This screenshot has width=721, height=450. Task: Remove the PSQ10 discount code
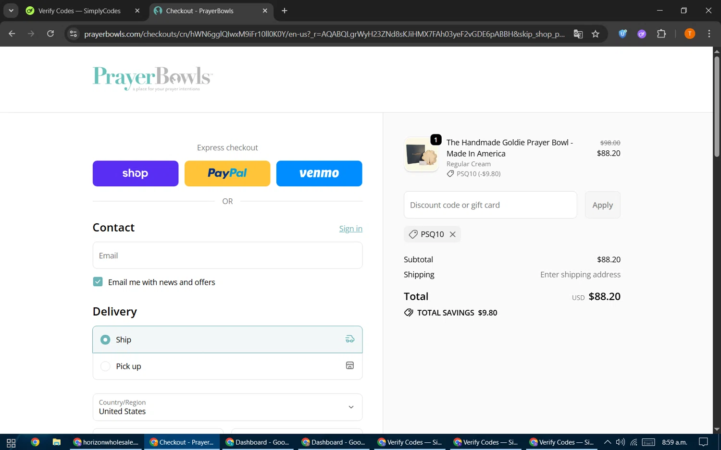coord(452,234)
